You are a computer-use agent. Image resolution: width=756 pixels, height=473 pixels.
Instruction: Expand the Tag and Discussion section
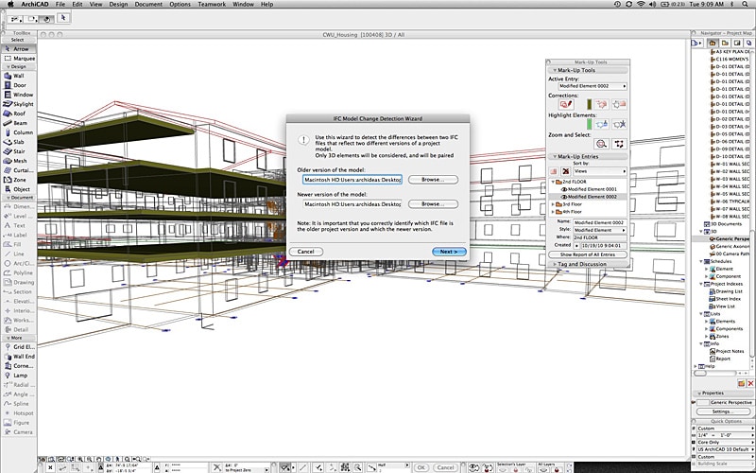click(x=554, y=265)
